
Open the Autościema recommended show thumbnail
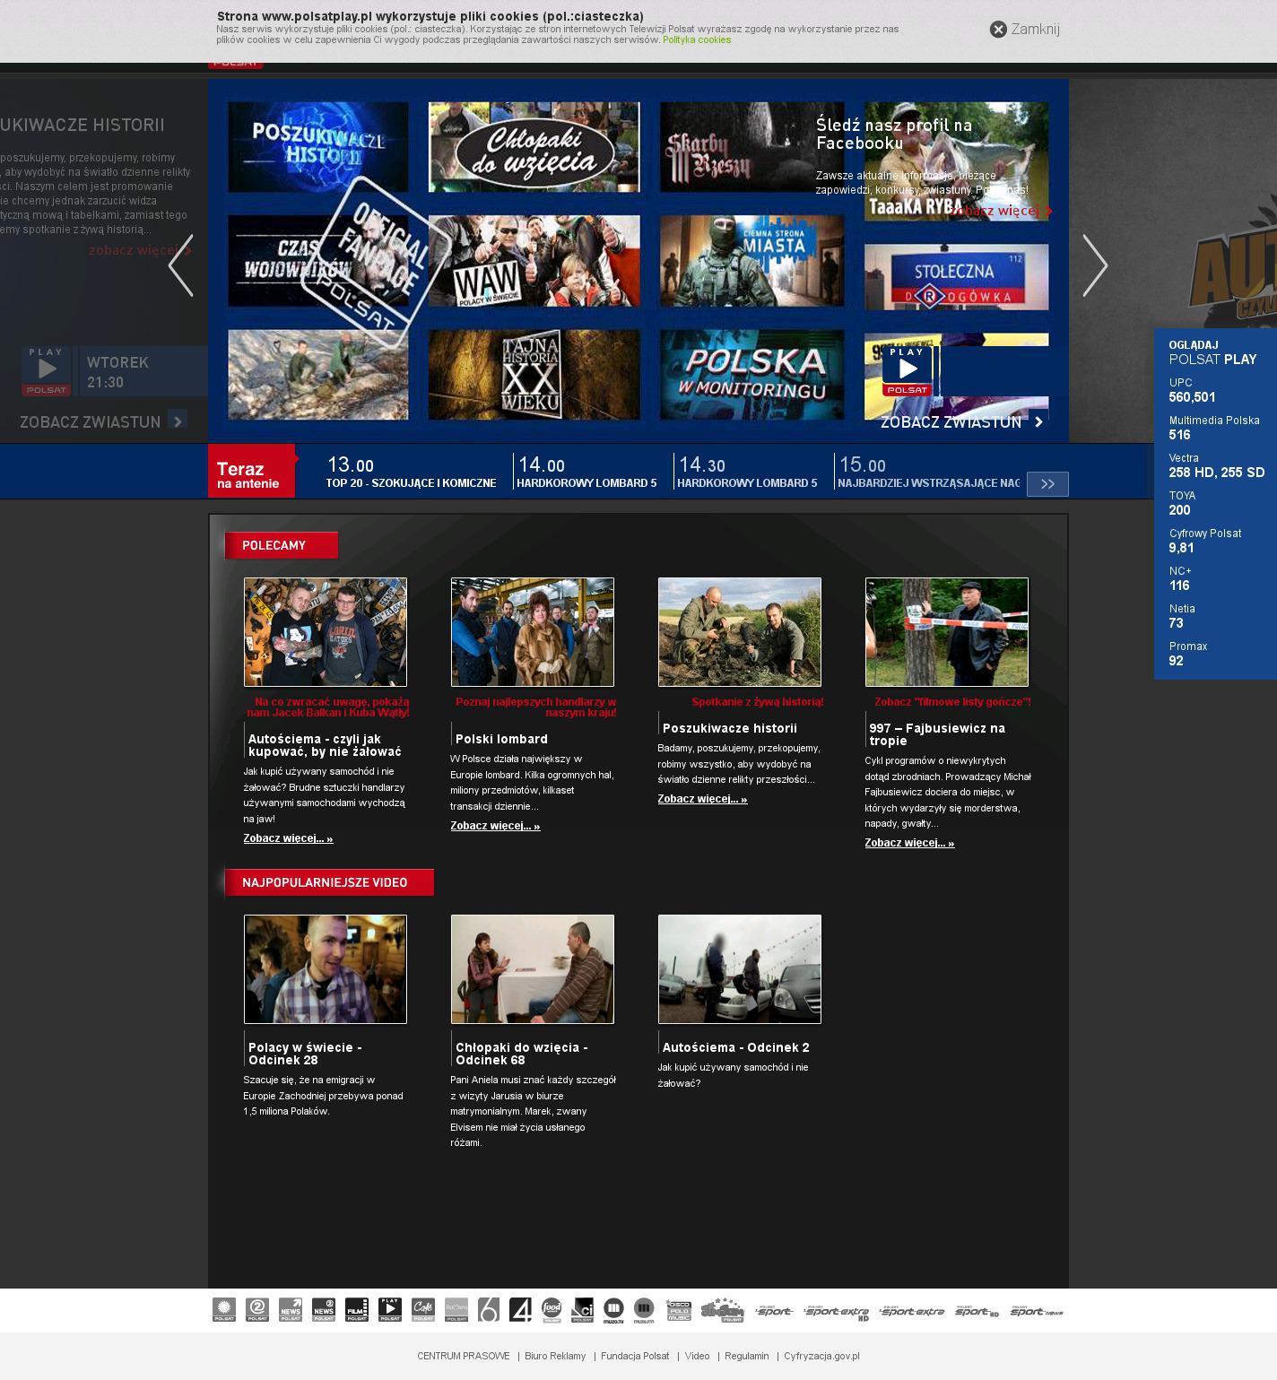coord(326,632)
